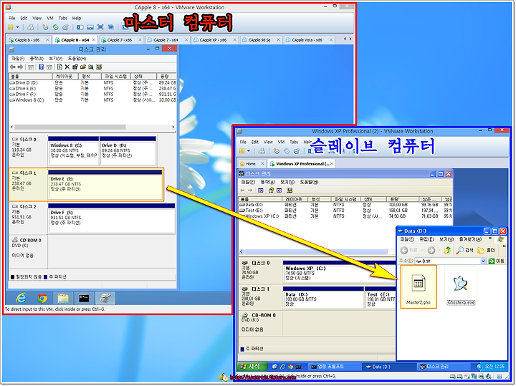Open 보기(V) menu in master 디스크 관리
Viewport: 516px width, 386px height.
coord(56,59)
